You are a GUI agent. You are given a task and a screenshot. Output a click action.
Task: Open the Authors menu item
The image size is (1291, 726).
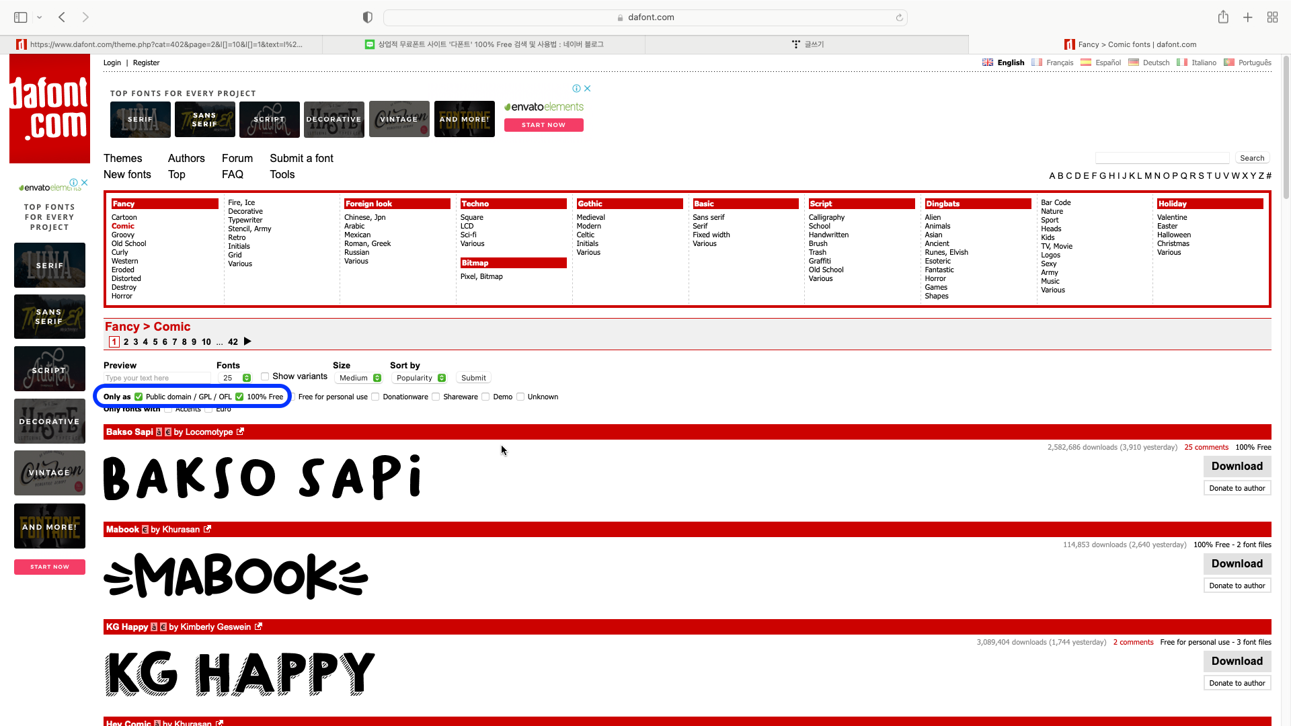[x=186, y=158]
